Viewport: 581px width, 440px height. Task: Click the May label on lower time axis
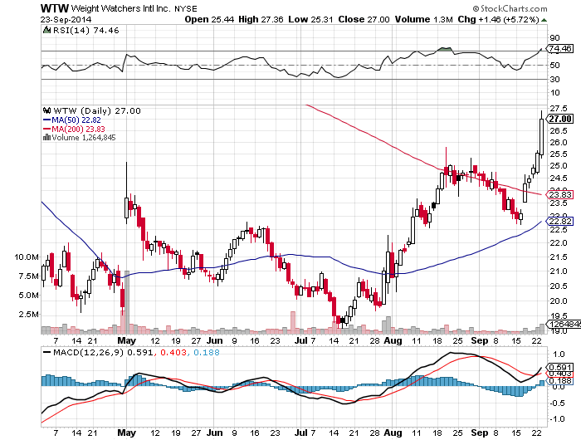[x=126, y=433]
